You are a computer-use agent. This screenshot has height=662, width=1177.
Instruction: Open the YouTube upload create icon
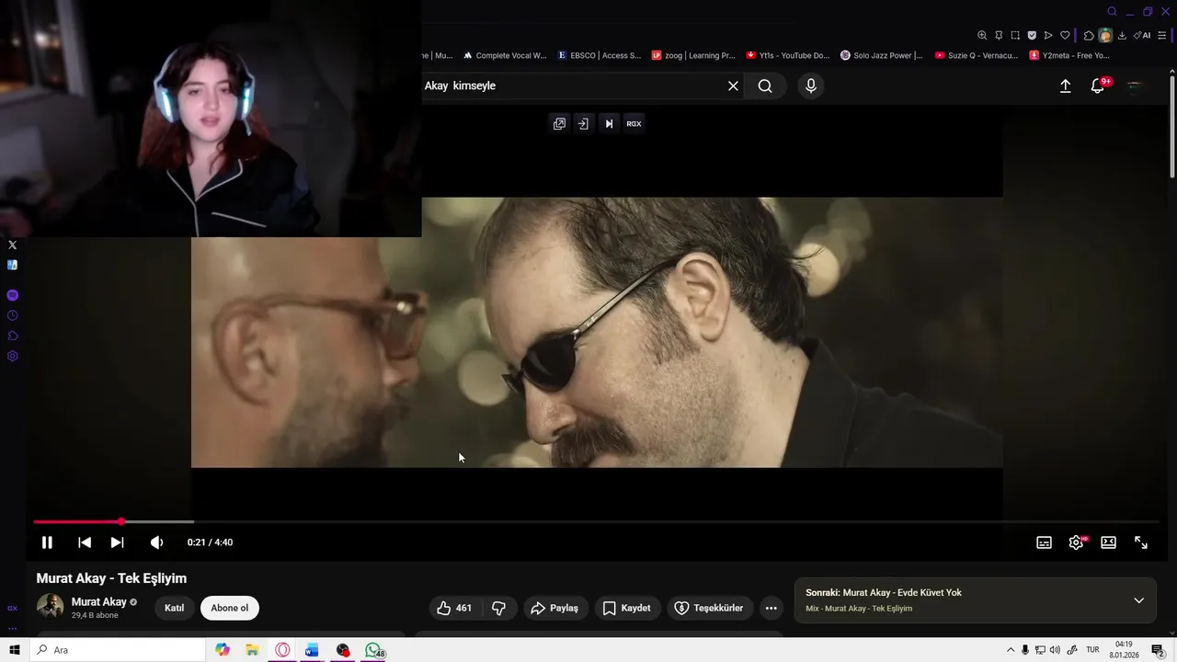(x=1065, y=86)
